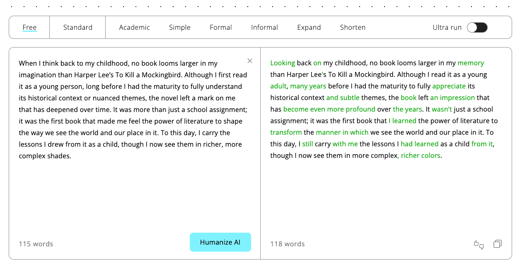515x262 pixels.
Task: Click the green word "transform"
Action: tap(286, 133)
